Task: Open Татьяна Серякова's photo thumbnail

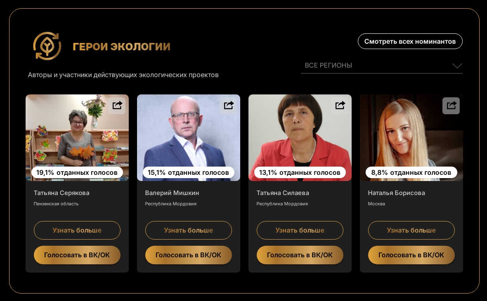Action: [77, 137]
